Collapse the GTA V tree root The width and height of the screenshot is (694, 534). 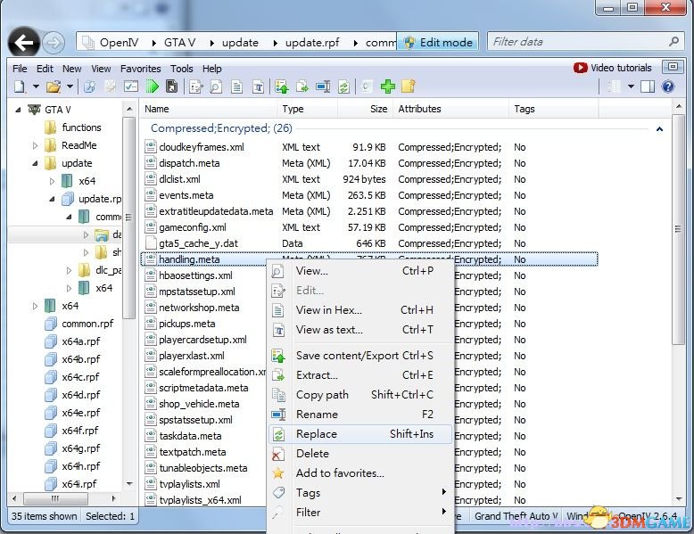coord(18,110)
